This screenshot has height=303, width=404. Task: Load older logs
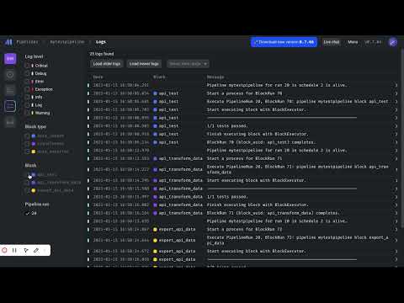(x=107, y=64)
